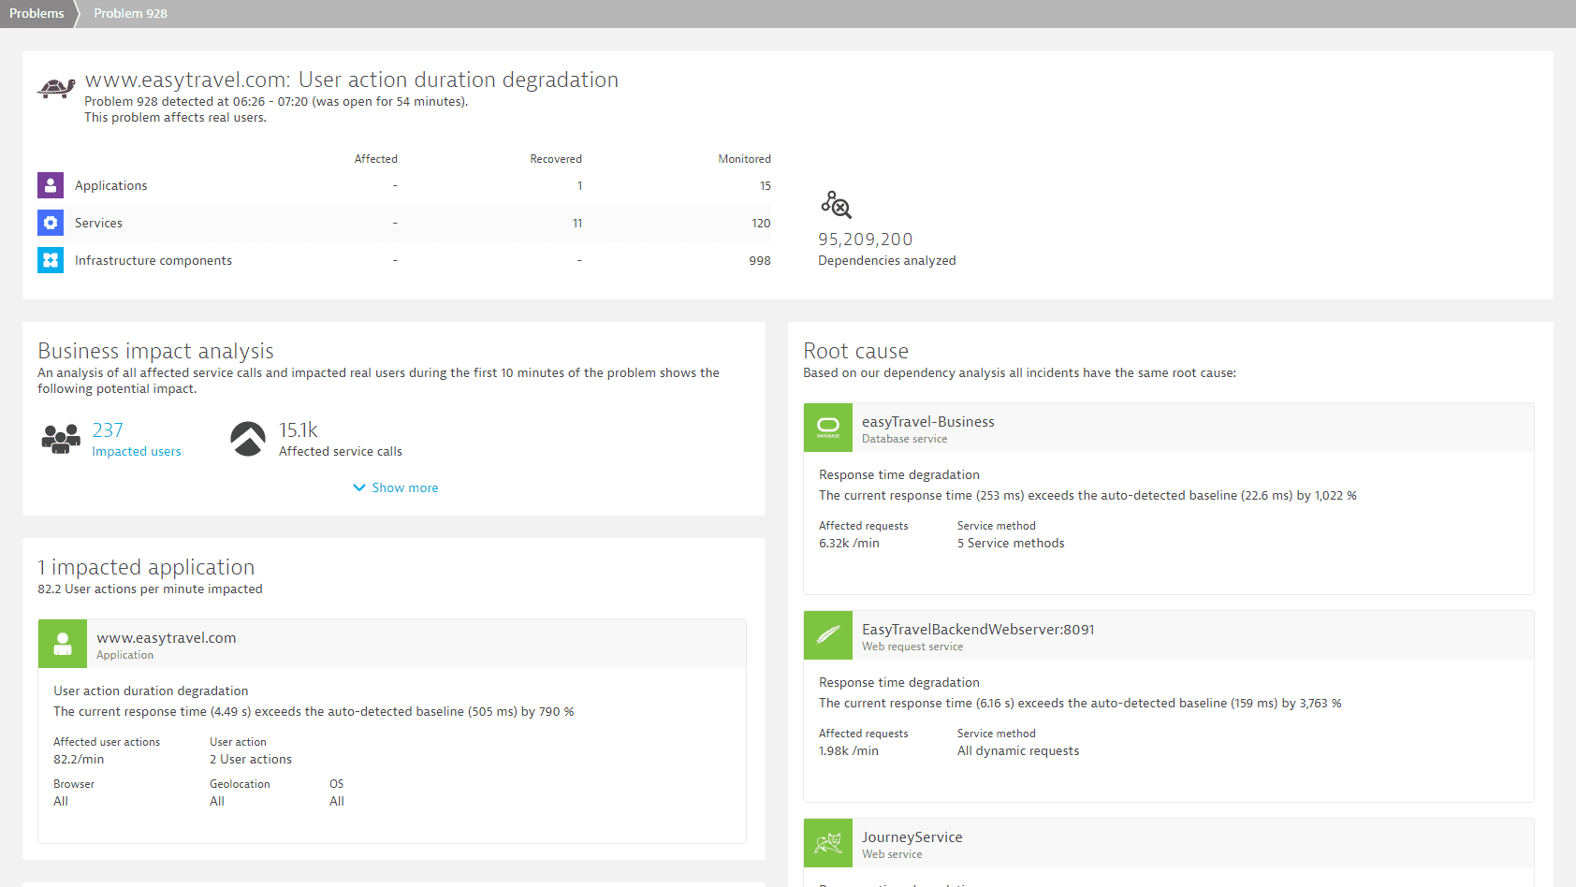Expand Show more in business impact
This screenshot has height=887, width=1576.
click(395, 487)
